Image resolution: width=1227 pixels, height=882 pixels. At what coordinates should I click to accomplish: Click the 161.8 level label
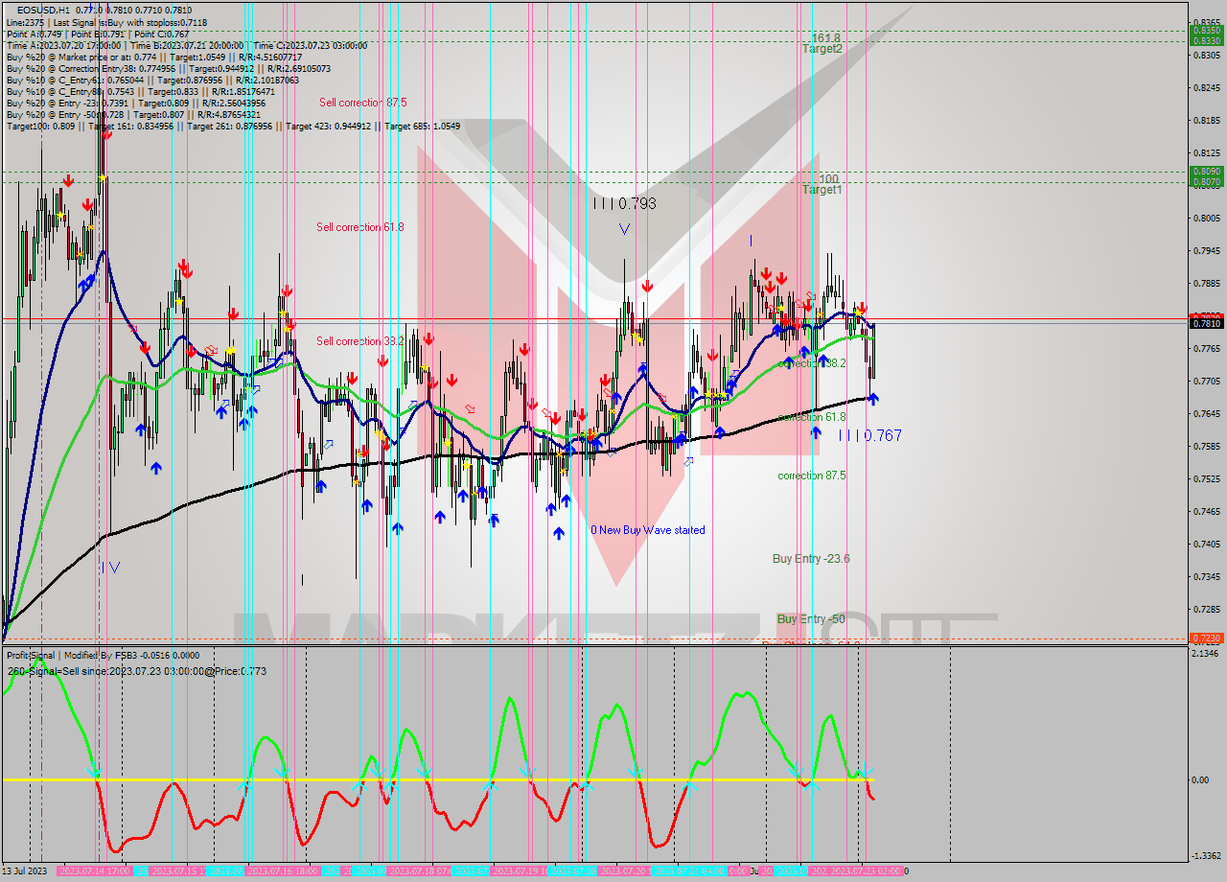[x=825, y=37]
